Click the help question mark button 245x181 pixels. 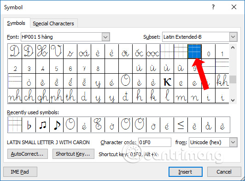pos(213,7)
